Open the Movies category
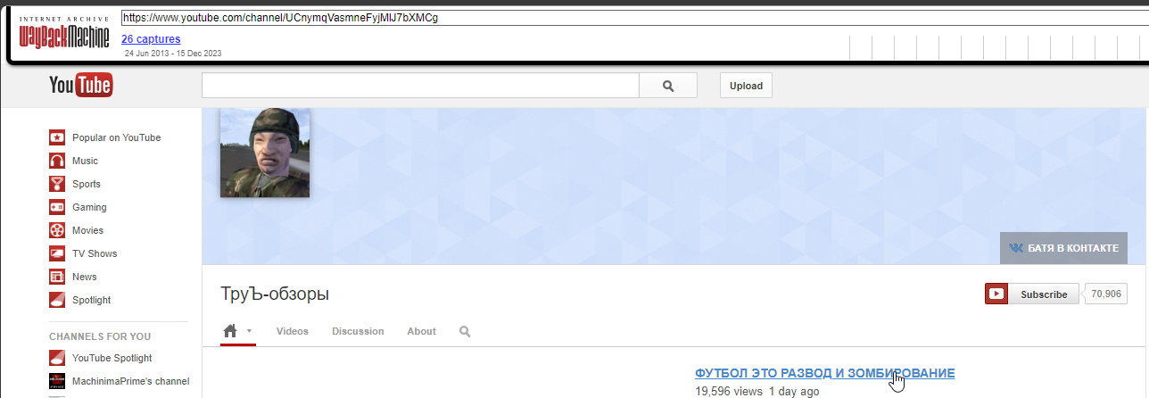The height and width of the screenshot is (398, 1149). [x=88, y=230]
